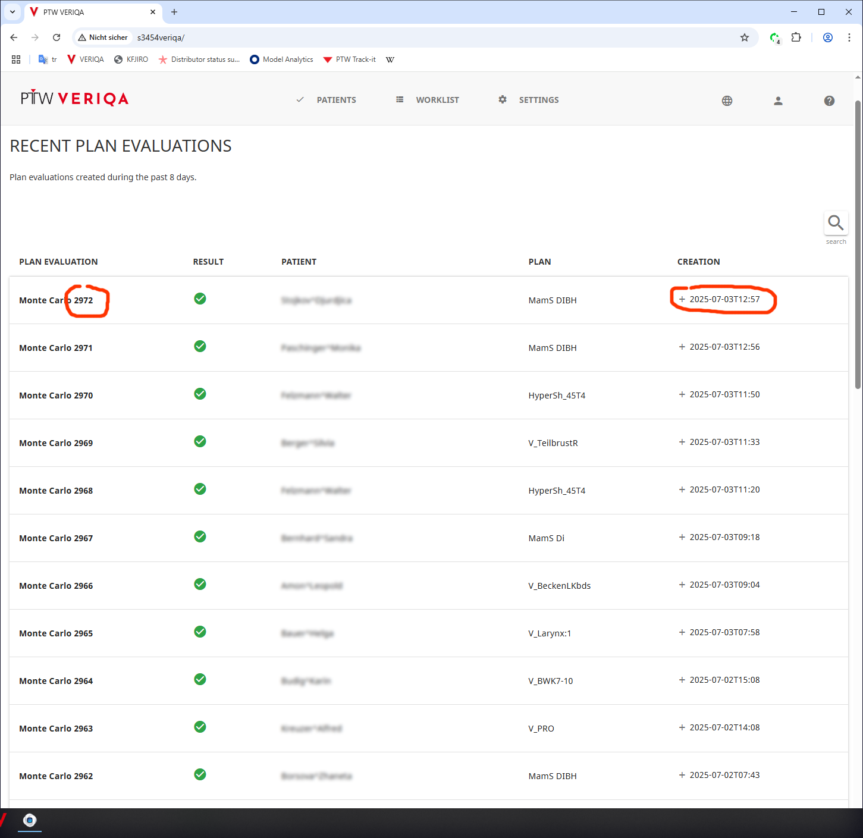Select the Monte Carlo 2962 row name

tap(56, 776)
